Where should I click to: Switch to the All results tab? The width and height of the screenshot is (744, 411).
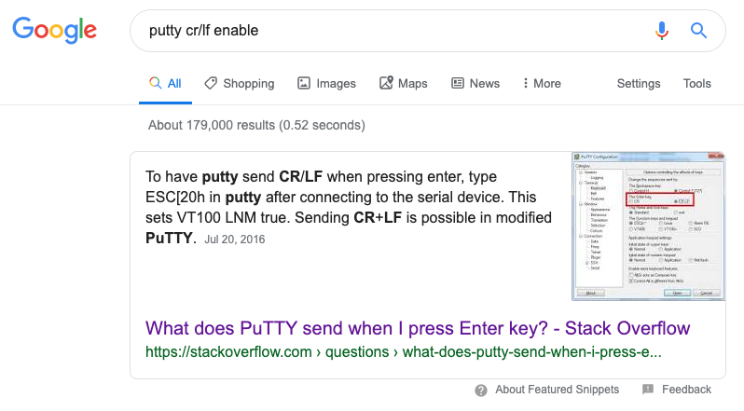point(166,83)
